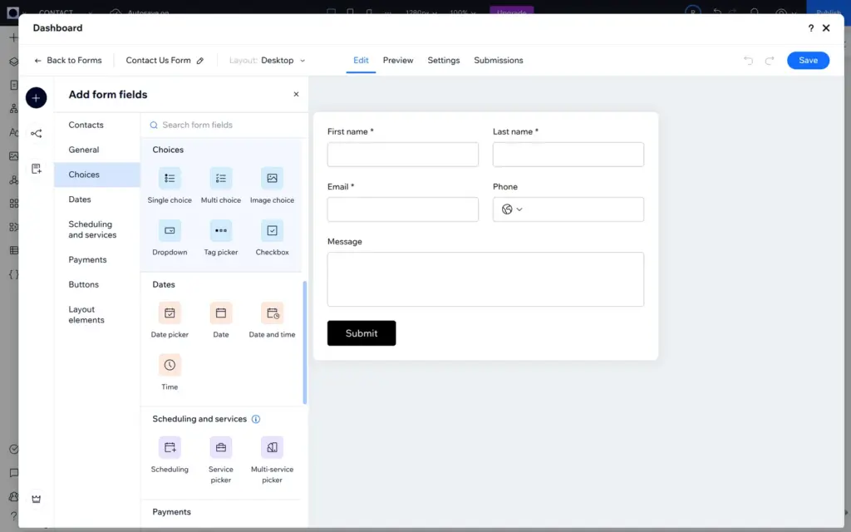Select the Layout elements category
This screenshot has height=532, width=851.
tap(97, 314)
